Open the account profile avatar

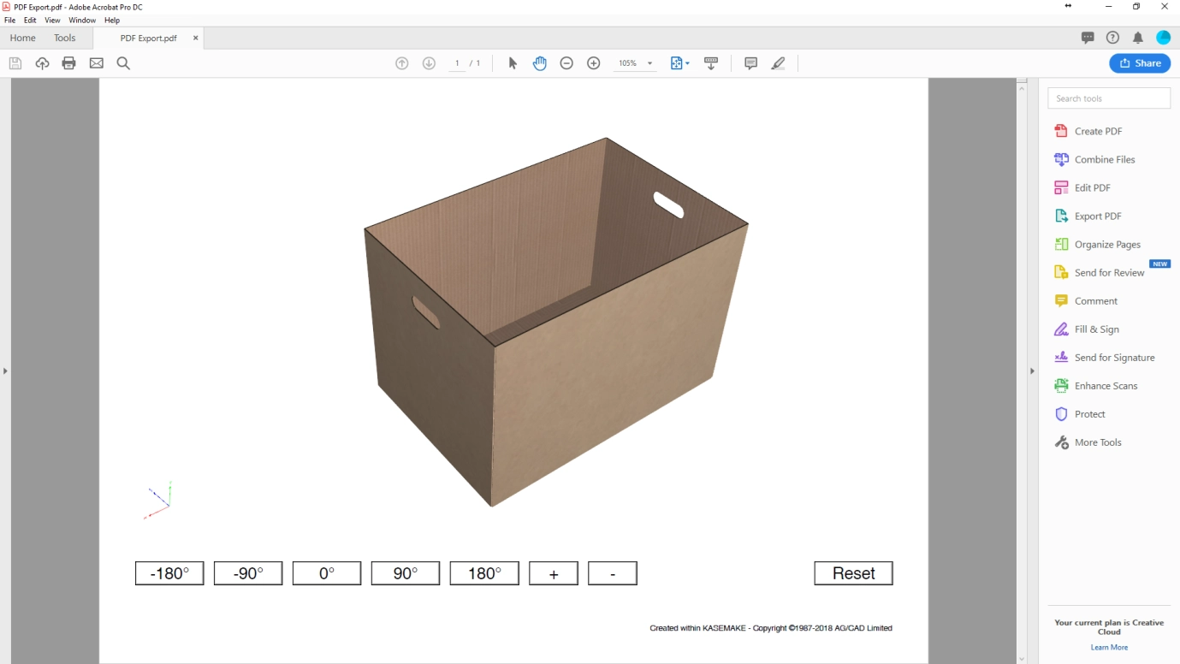pyautogui.click(x=1163, y=38)
